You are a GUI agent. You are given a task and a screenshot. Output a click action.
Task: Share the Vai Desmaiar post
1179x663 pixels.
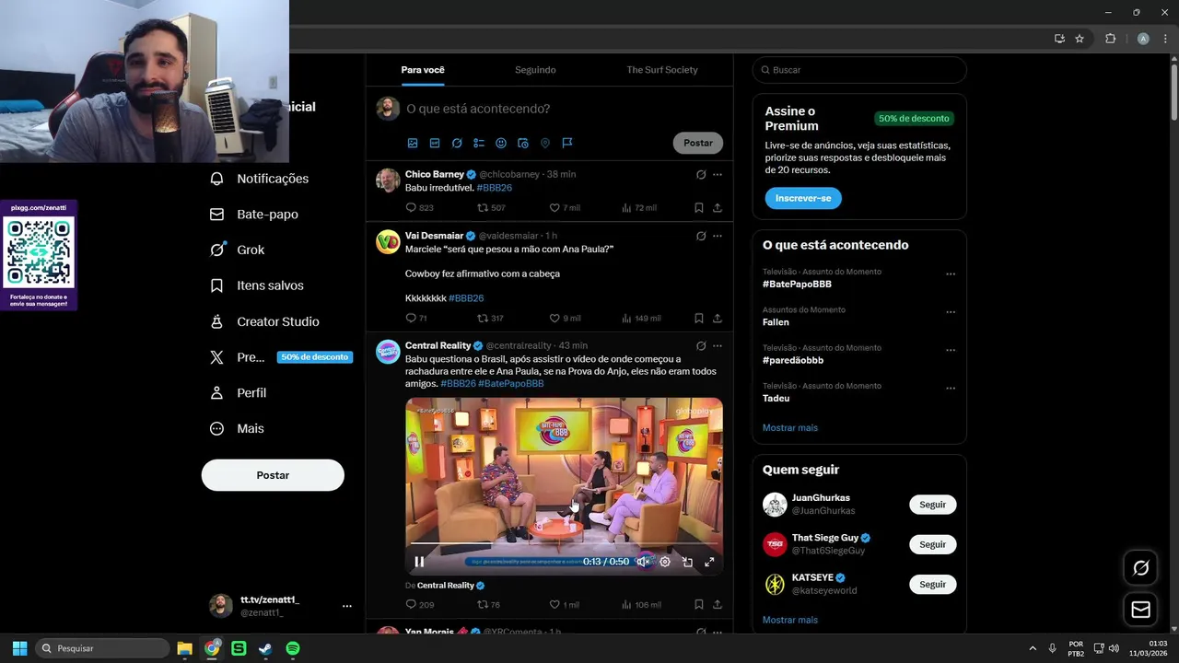(x=718, y=319)
